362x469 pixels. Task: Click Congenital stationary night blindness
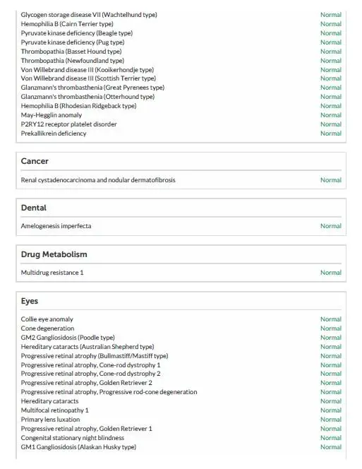tap(73, 438)
